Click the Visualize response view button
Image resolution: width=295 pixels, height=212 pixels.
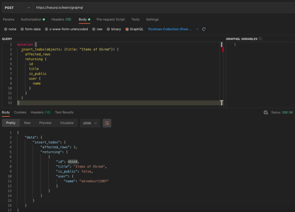67,123
